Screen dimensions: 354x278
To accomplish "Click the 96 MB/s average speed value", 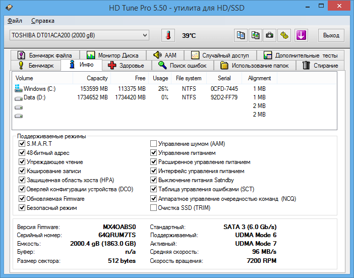I will pyautogui.click(x=264, y=252).
